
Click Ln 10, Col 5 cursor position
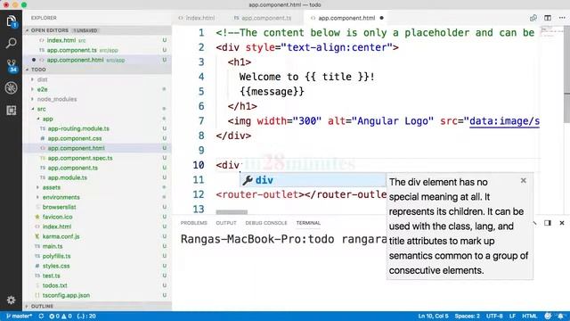click(x=434, y=316)
